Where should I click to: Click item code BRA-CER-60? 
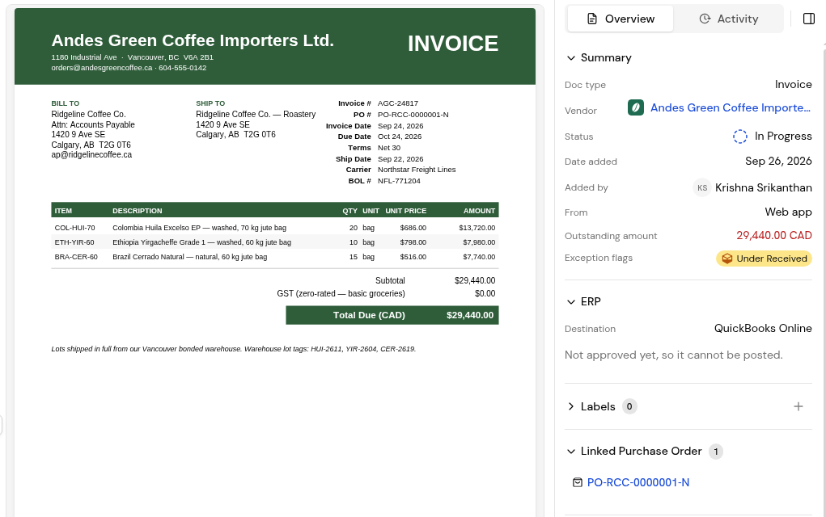click(x=76, y=257)
